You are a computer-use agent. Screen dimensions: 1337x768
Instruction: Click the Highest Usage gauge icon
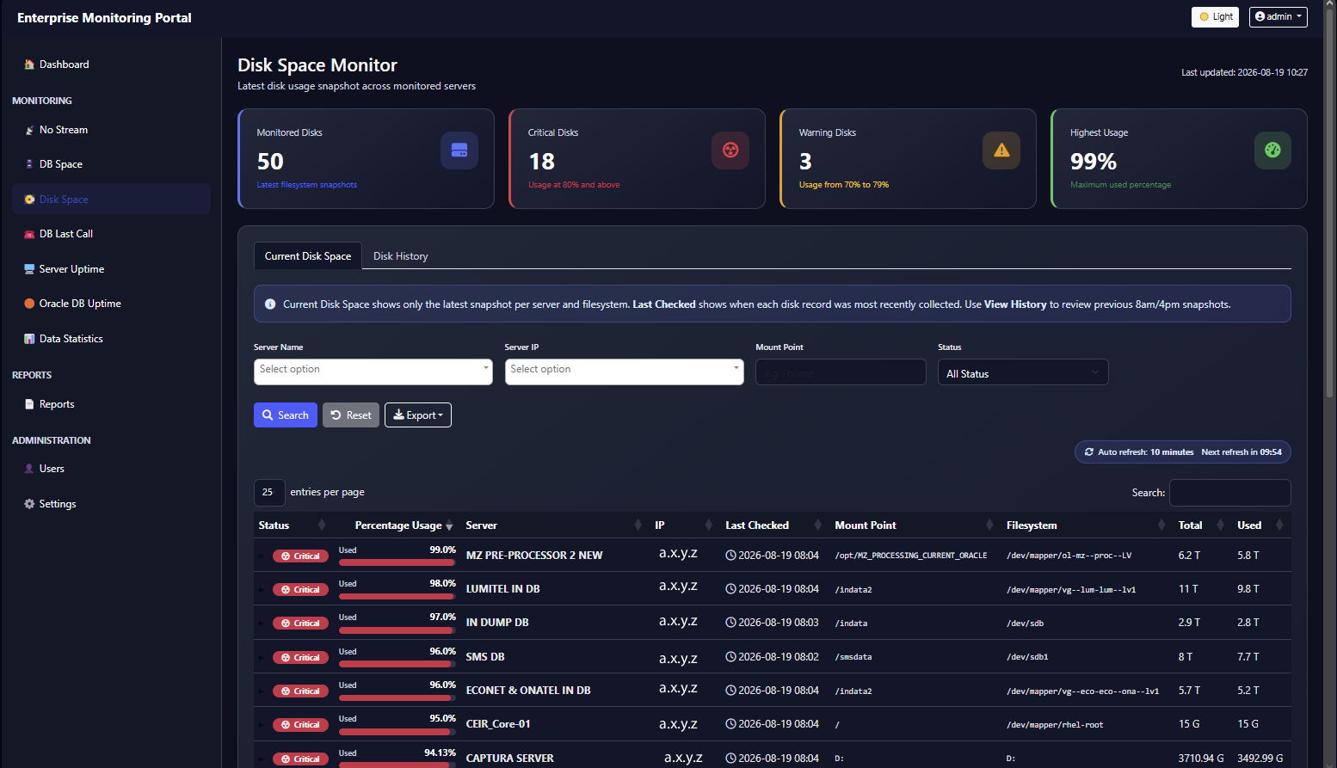coord(1272,151)
